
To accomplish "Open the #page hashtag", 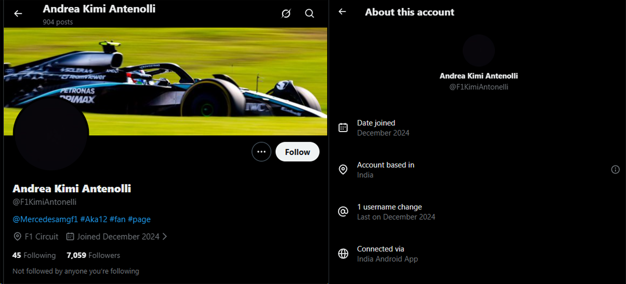I will point(139,219).
